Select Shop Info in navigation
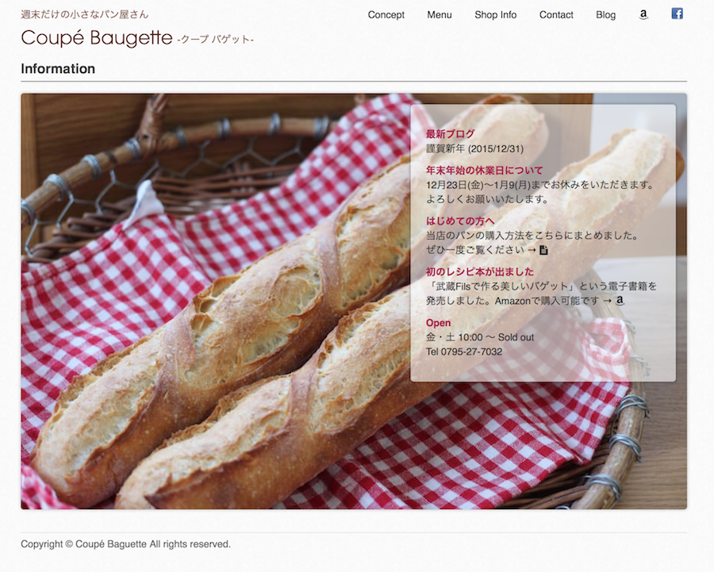Image resolution: width=714 pixels, height=572 pixels. click(x=495, y=14)
